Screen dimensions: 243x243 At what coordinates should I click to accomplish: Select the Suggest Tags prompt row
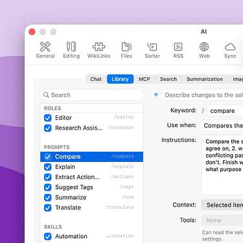click(92, 187)
